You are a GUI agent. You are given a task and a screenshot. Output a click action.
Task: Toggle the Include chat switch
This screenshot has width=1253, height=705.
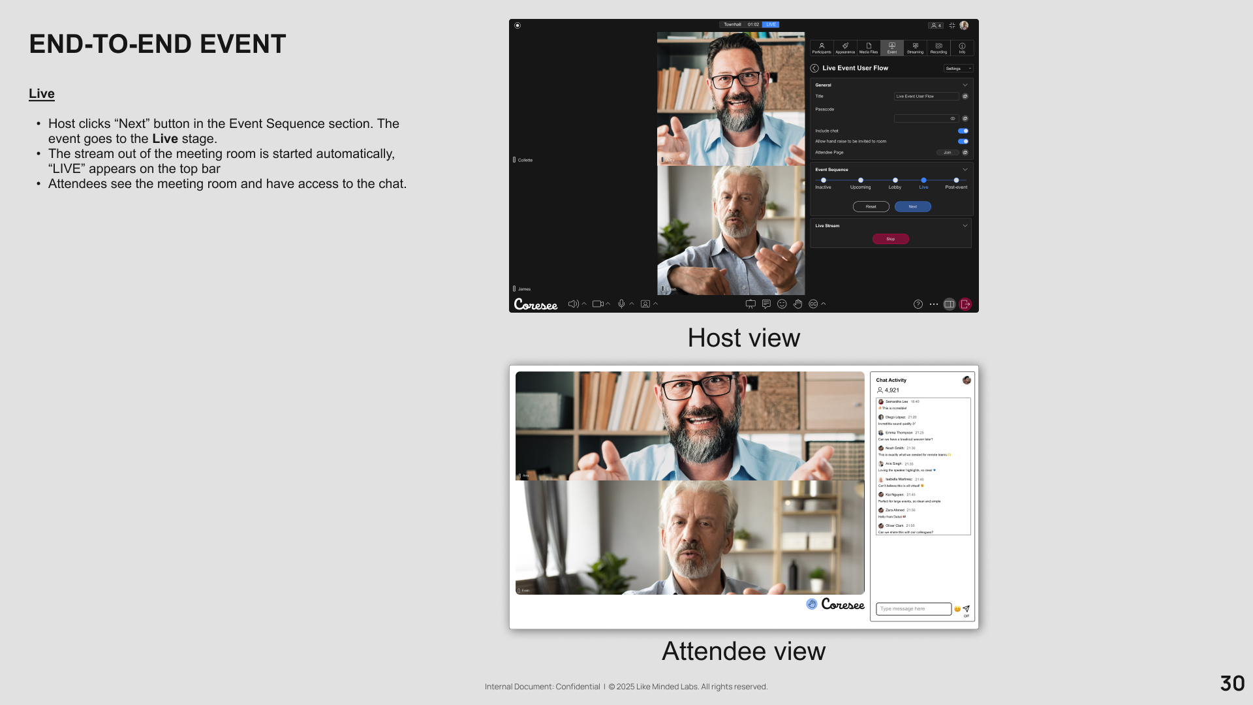click(x=963, y=131)
